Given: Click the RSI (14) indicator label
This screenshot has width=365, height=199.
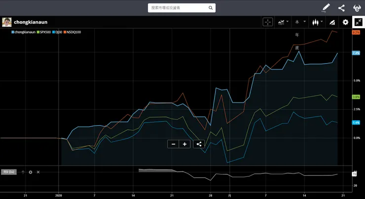Looking at the screenshot, I should (x=9, y=172).
